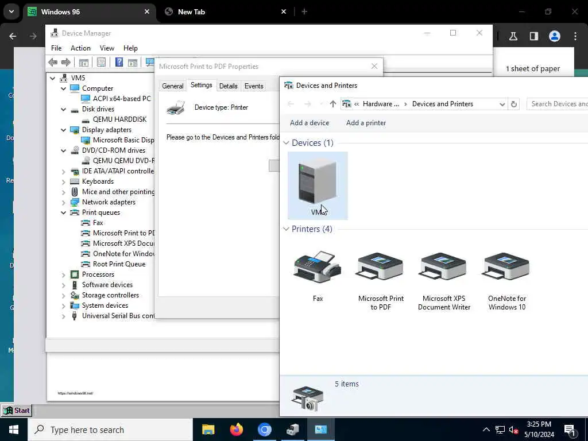Click Back arrow in Device Manager toolbar
Viewport: 588px width, 441px height.
[x=53, y=62]
